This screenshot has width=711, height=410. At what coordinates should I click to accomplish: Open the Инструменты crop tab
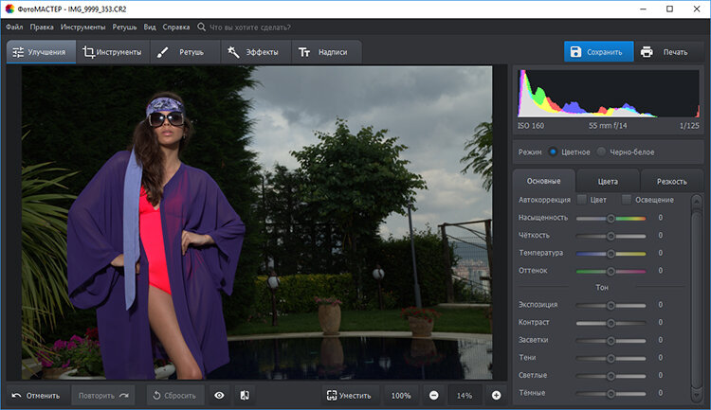[x=112, y=52]
